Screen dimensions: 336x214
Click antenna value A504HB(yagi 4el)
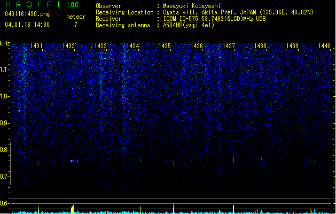click(x=189, y=25)
